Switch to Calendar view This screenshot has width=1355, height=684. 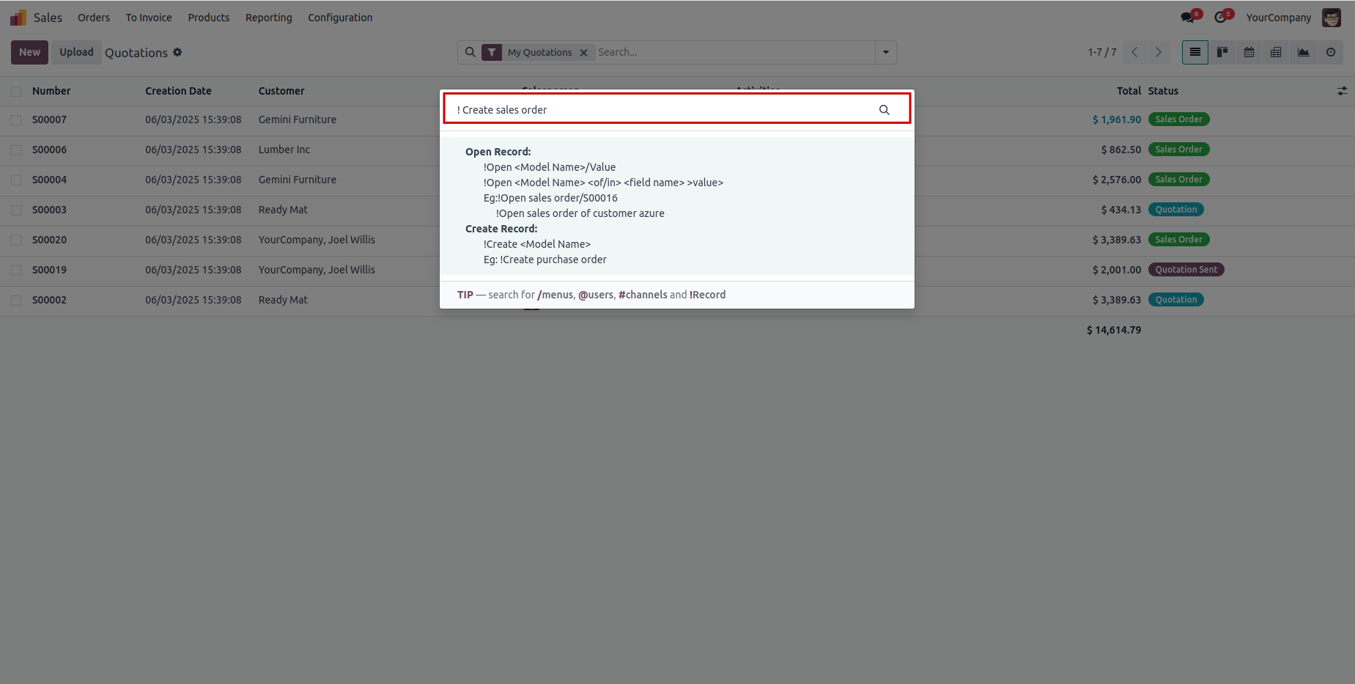click(x=1249, y=52)
